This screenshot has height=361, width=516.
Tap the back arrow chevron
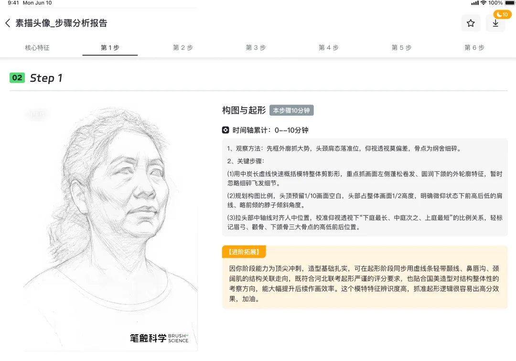point(8,23)
